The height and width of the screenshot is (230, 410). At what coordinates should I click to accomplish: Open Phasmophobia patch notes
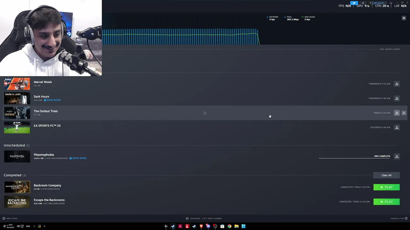pos(78,158)
